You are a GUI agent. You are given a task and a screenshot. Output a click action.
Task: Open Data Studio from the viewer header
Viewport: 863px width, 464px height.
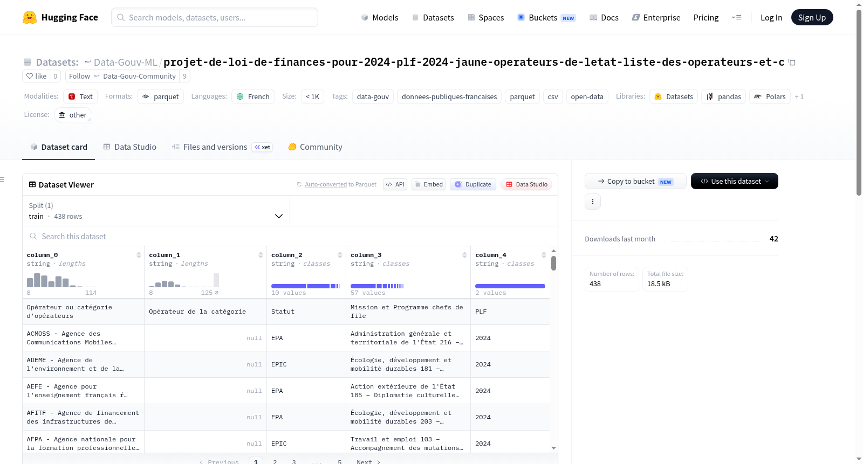point(526,184)
